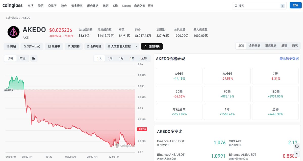Image resolution: width=303 pixels, height=161 pixels.
Task: Click the 合约成交额 $3.61亿 value
Action: [84, 36]
